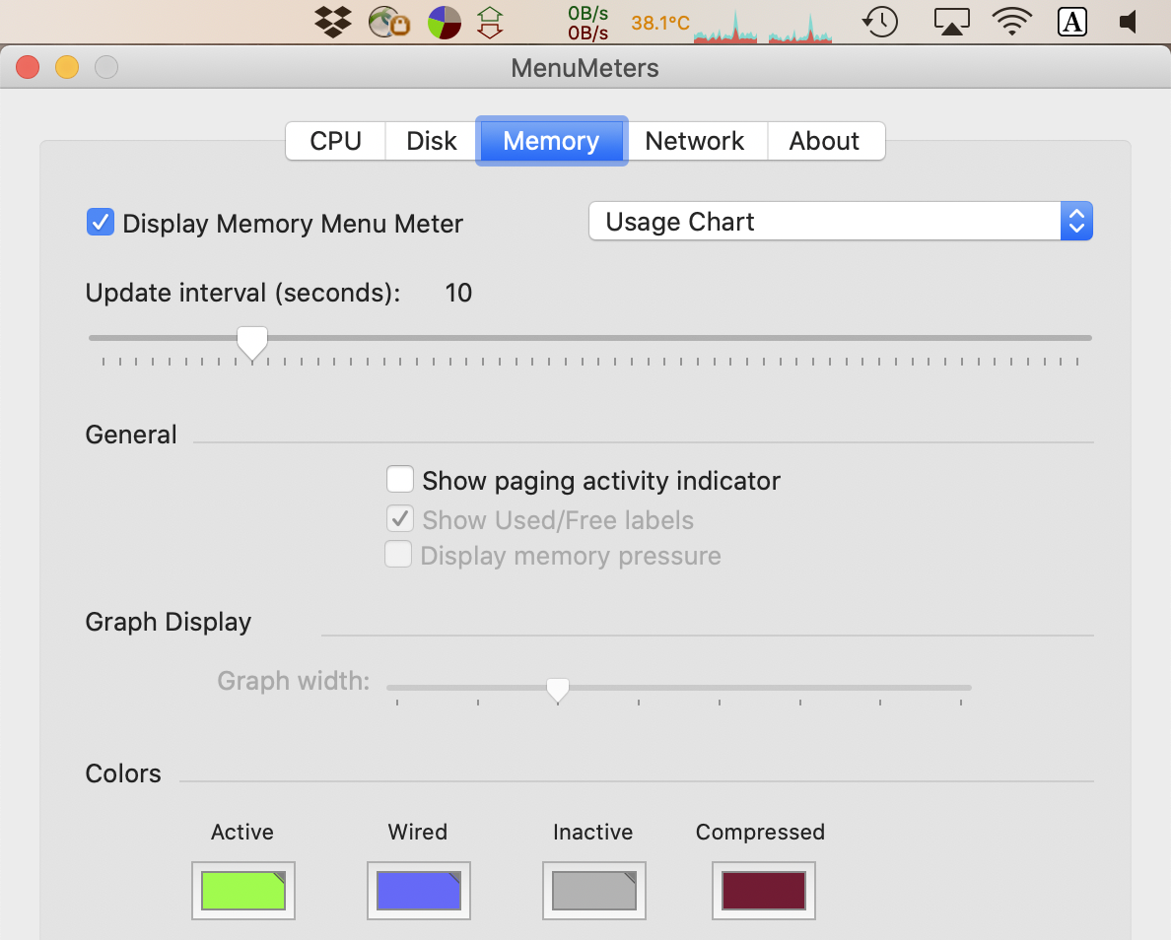Open the memory usage pie chart menu

[445, 23]
